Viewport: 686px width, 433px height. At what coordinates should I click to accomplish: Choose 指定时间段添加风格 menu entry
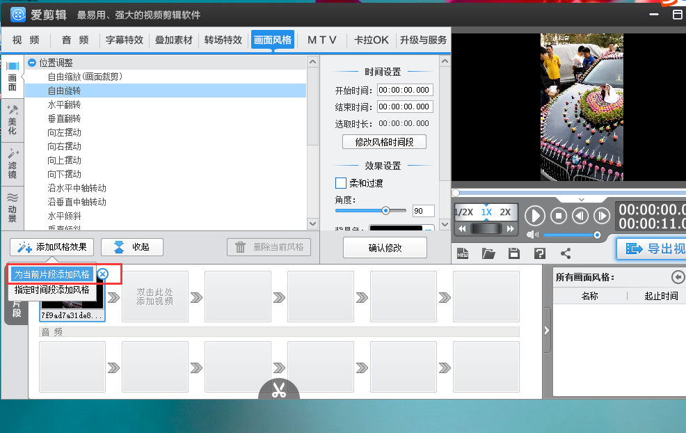pyautogui.click(x=51, y=290)
